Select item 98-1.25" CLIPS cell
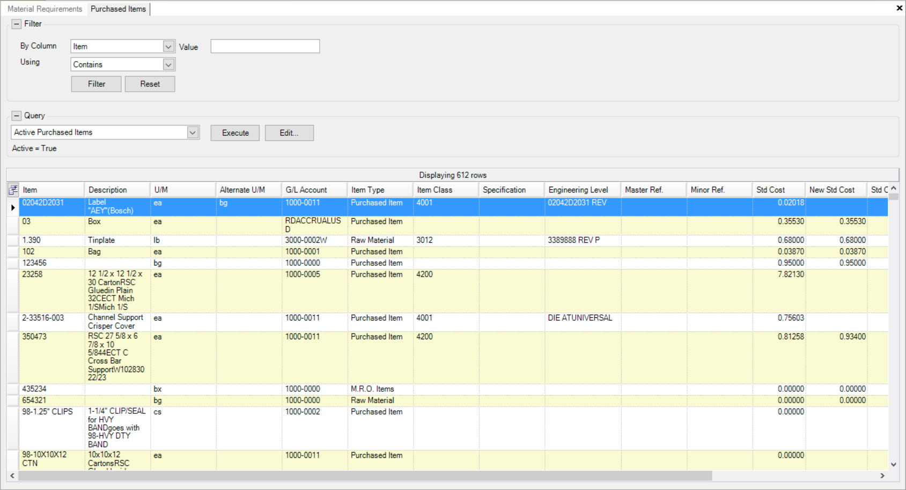This screenshot has height=490, width=906. [x=51, y=428]
